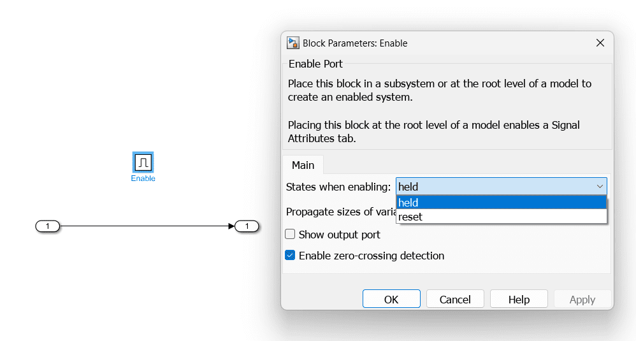This screenshot has width=636, height=341.
Task: Close the Block Parameters dialog
Action: pos(600,43)
